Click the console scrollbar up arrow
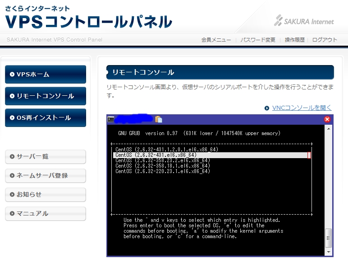This screenshot has height=258, width=348. click(329, 129)
